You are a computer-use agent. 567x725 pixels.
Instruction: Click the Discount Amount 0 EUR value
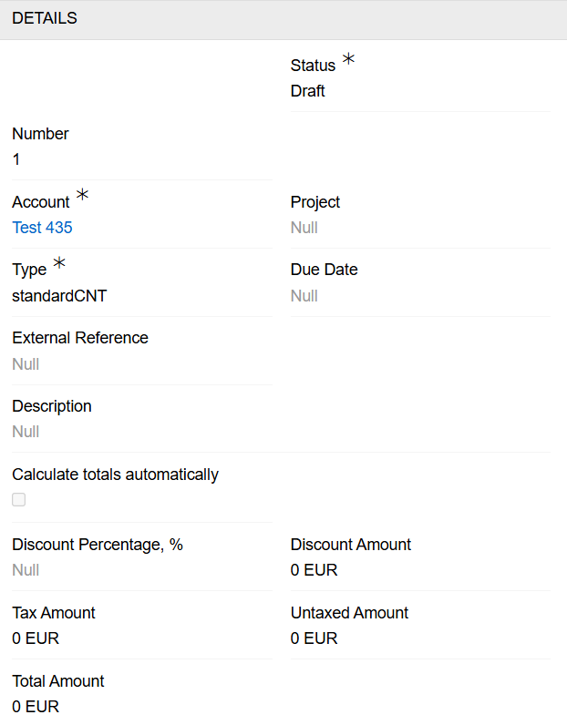click(314, 570)
